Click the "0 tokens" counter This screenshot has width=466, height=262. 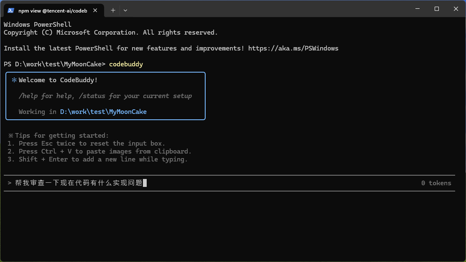pyautogui.click(x=436, y=183)
